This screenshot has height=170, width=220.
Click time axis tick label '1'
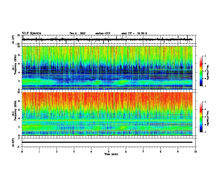click(x=39, y=152)
